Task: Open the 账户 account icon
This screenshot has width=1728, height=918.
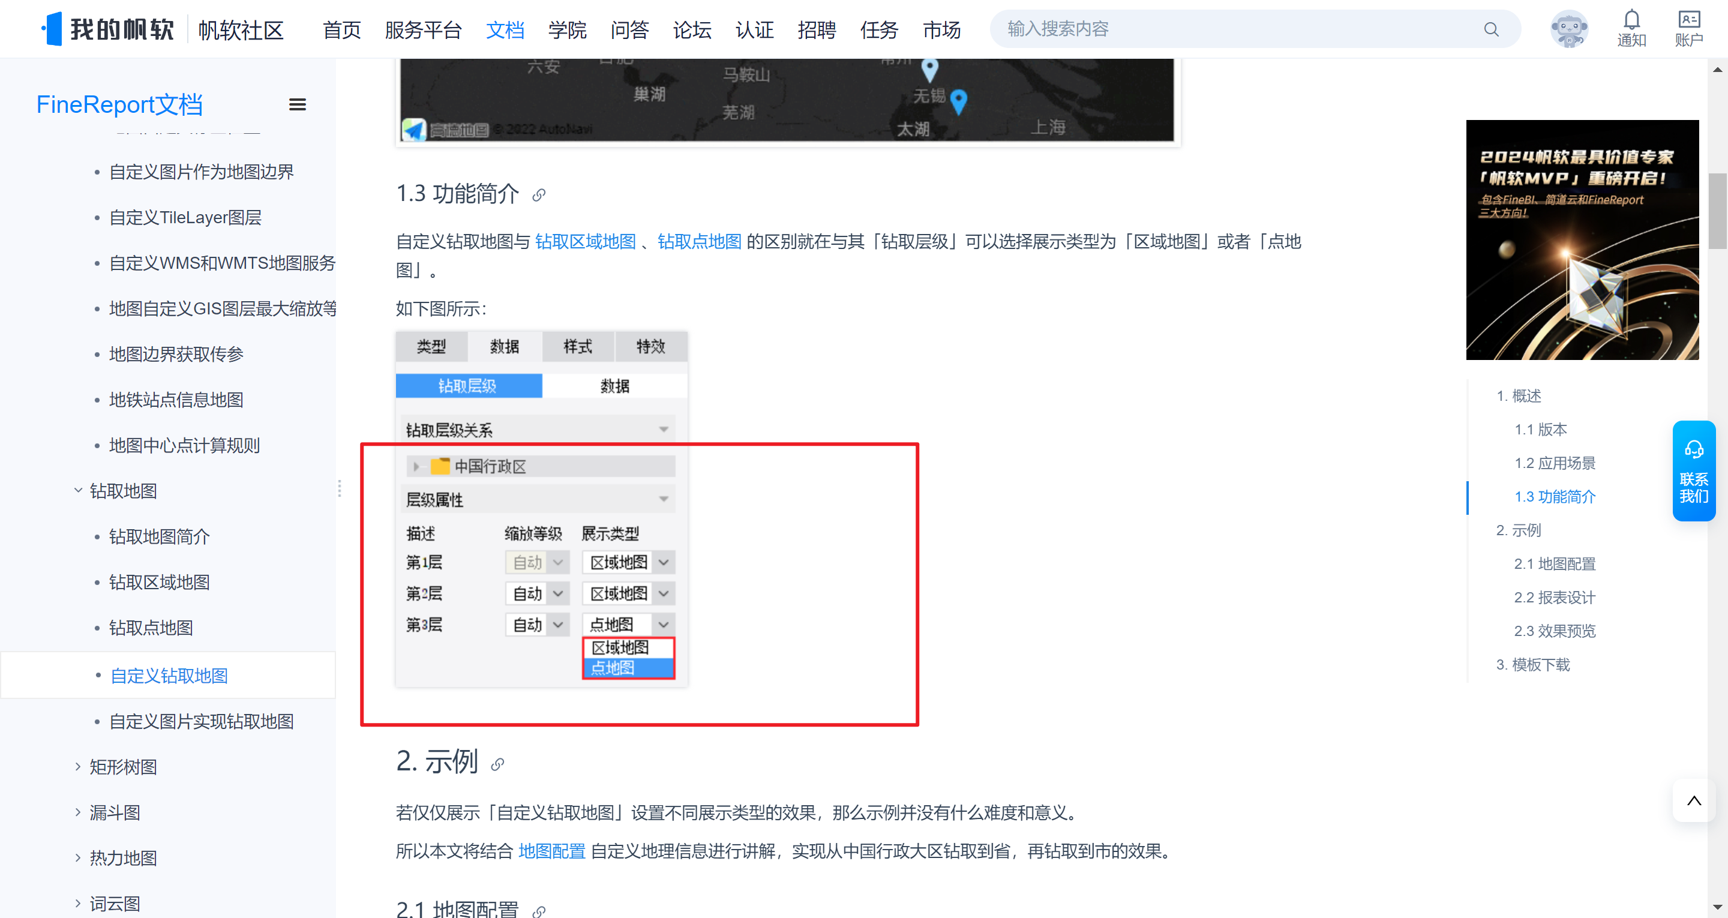Action: pyautogui.click(x=1688, y=28)
